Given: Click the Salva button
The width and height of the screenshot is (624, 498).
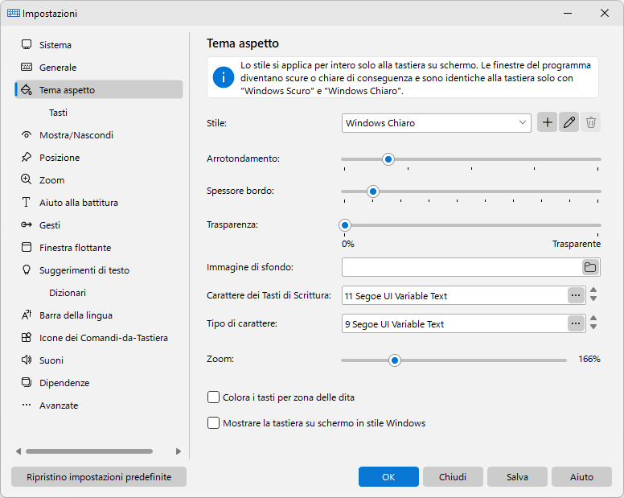Looking at the screenshot, I should point(517,476).
